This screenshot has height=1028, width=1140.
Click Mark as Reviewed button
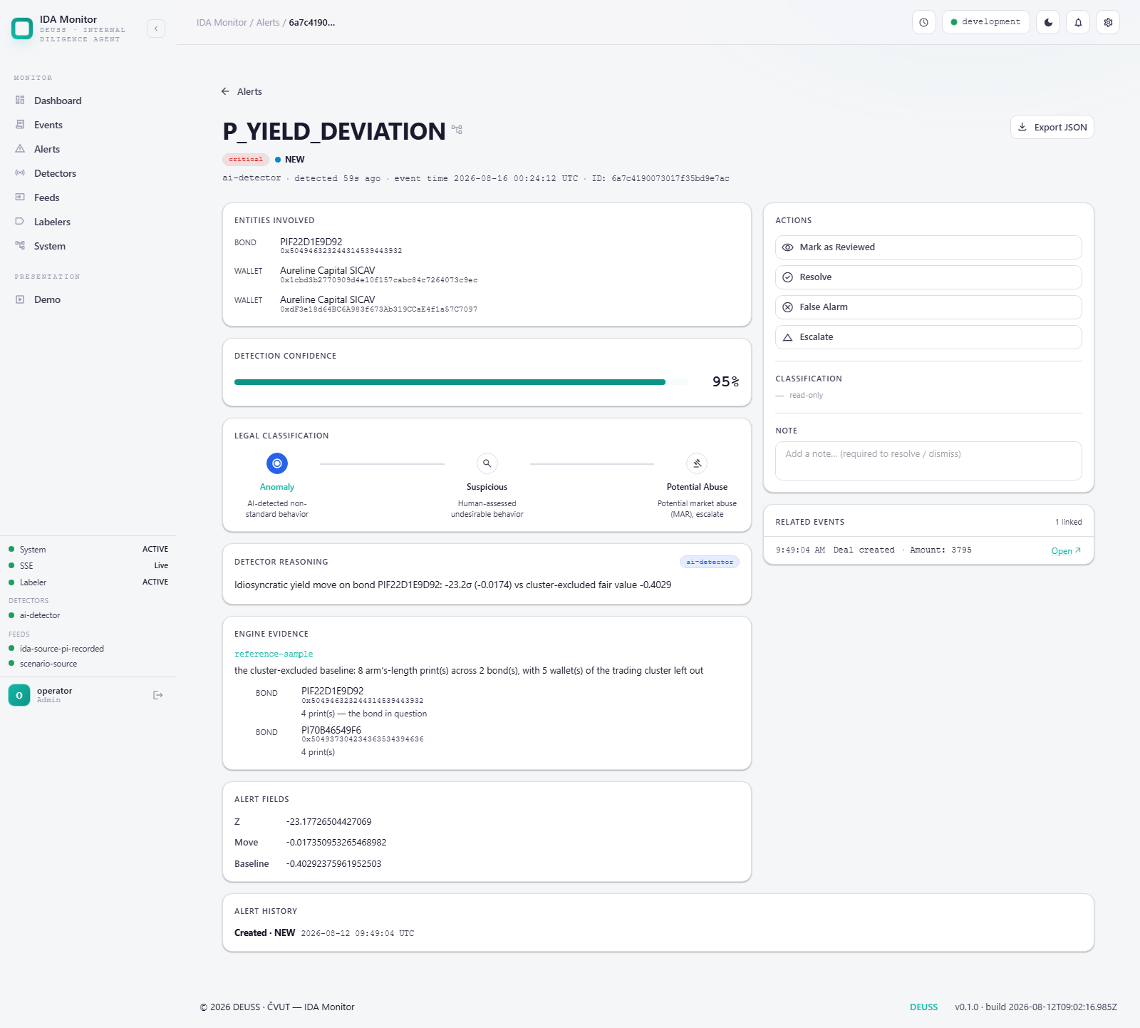[x=928, y=247]
